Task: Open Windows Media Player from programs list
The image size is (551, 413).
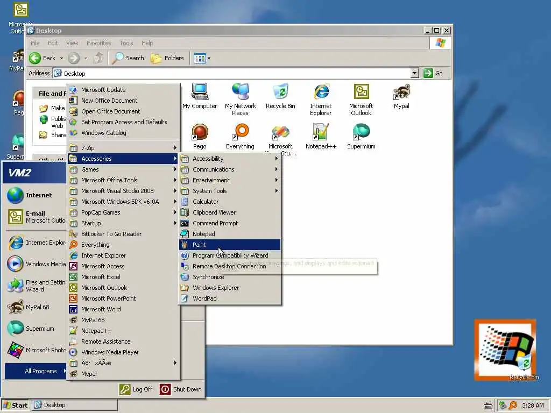Action: click(123, 352)
